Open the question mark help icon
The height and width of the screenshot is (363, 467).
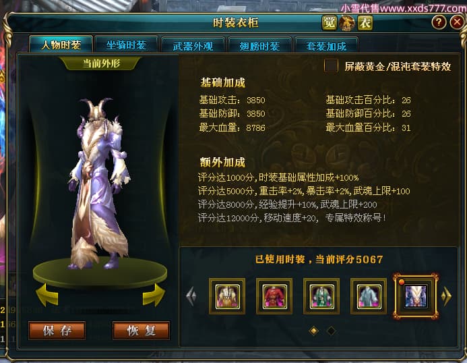click(439, 22)
